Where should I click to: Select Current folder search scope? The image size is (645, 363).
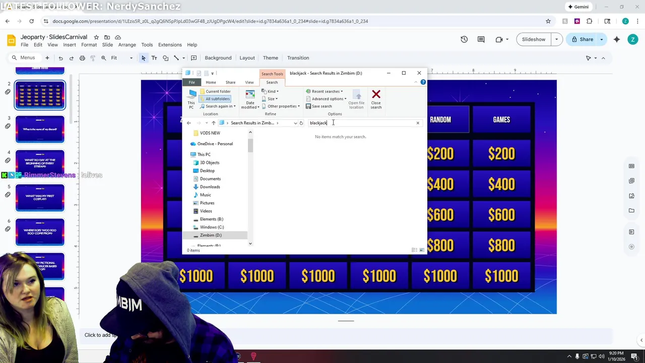215,92
